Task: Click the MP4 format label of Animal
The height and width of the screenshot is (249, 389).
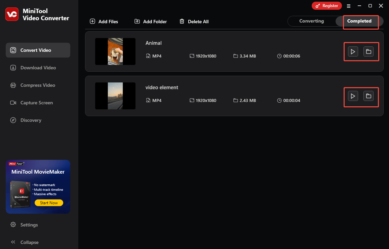Action: click(x=157, y=56)
